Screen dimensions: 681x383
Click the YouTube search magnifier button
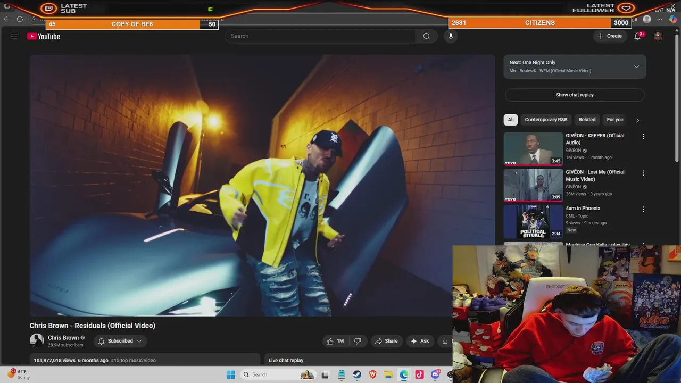[427, 36]
